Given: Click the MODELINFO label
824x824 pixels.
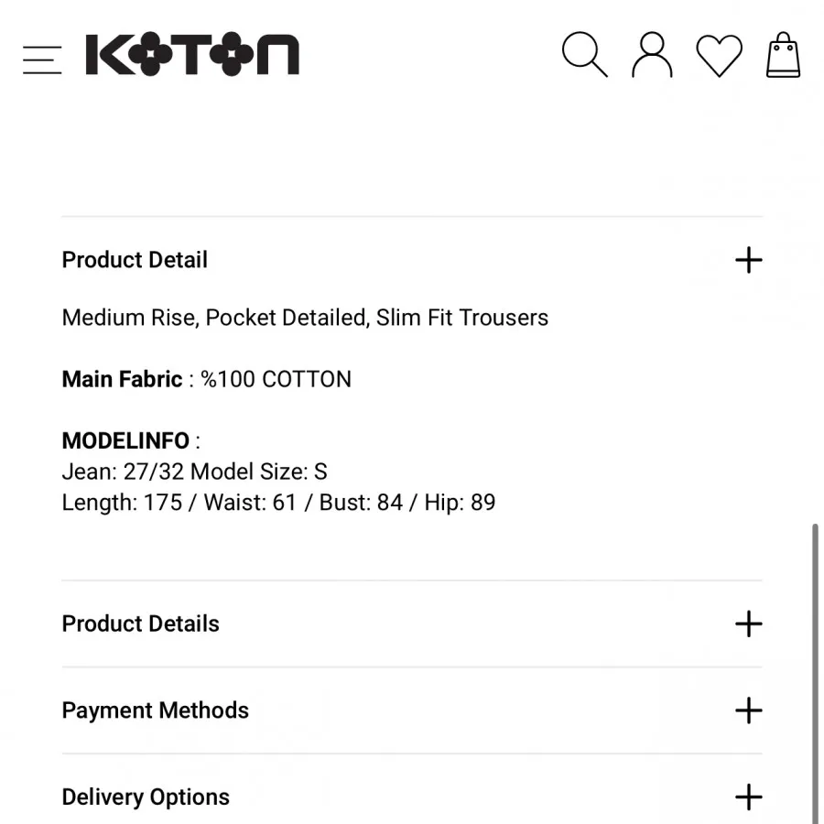Looking at the screenshot, I should pos(126,440).
